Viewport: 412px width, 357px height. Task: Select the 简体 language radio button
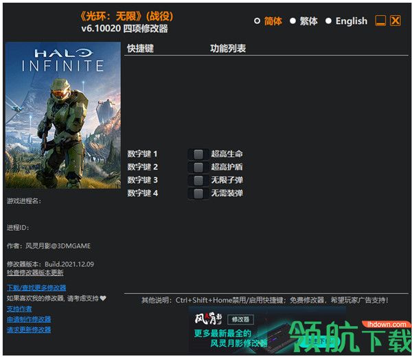click(x=257, y=21)
